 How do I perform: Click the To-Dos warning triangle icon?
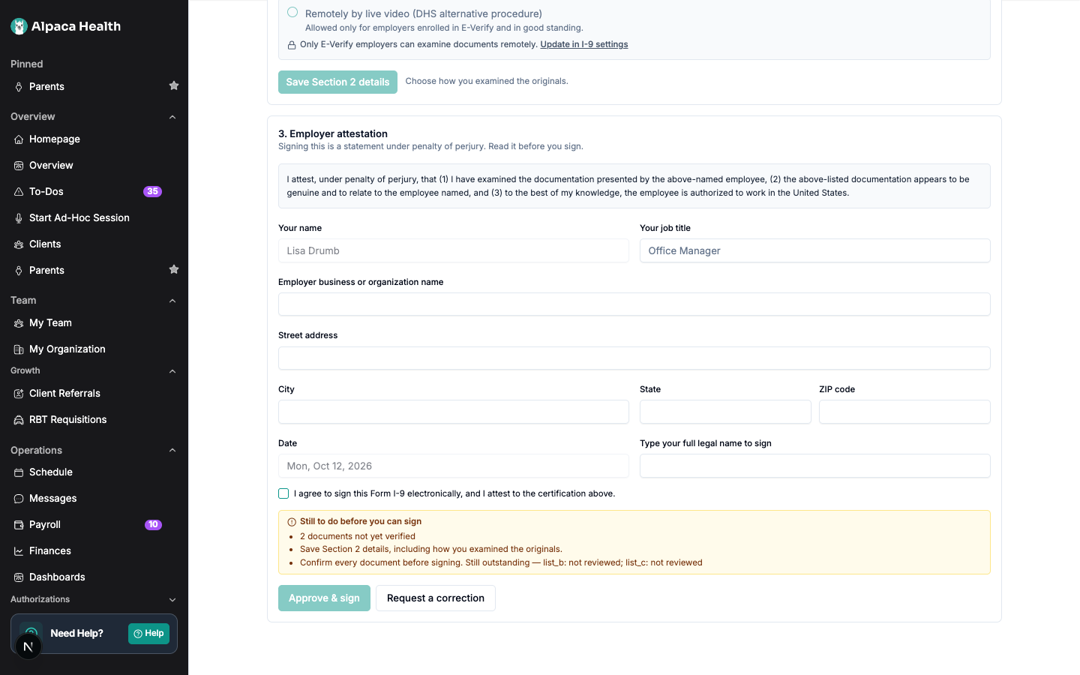[x=19, y=192]
